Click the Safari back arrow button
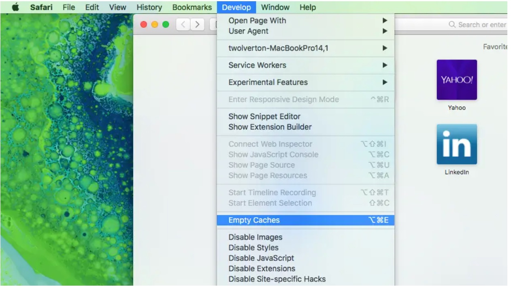 (x=183, y=24)
